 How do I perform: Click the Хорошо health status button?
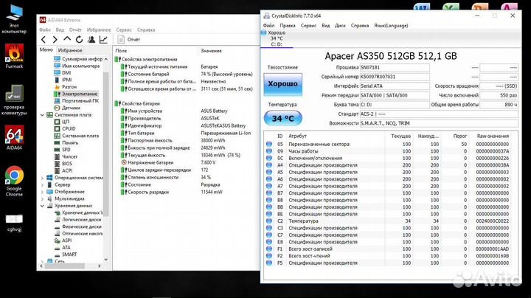[x=282, y=84]
